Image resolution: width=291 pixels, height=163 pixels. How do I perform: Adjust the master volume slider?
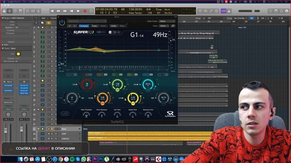tap(249, 11)
